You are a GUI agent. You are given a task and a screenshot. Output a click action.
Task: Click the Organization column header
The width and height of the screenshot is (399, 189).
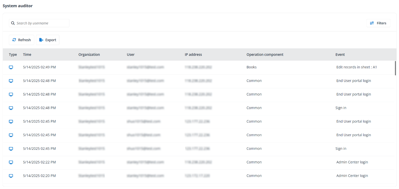[89, 55]
